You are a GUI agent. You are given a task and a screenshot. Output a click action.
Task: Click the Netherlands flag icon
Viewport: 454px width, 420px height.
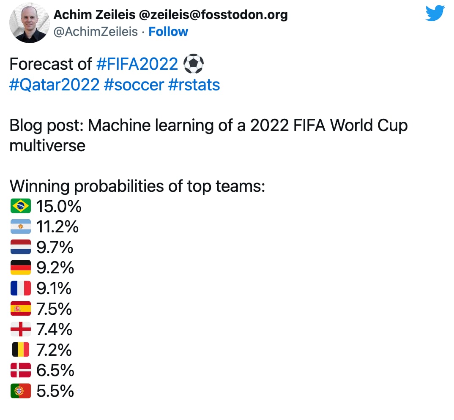point(21,247)
